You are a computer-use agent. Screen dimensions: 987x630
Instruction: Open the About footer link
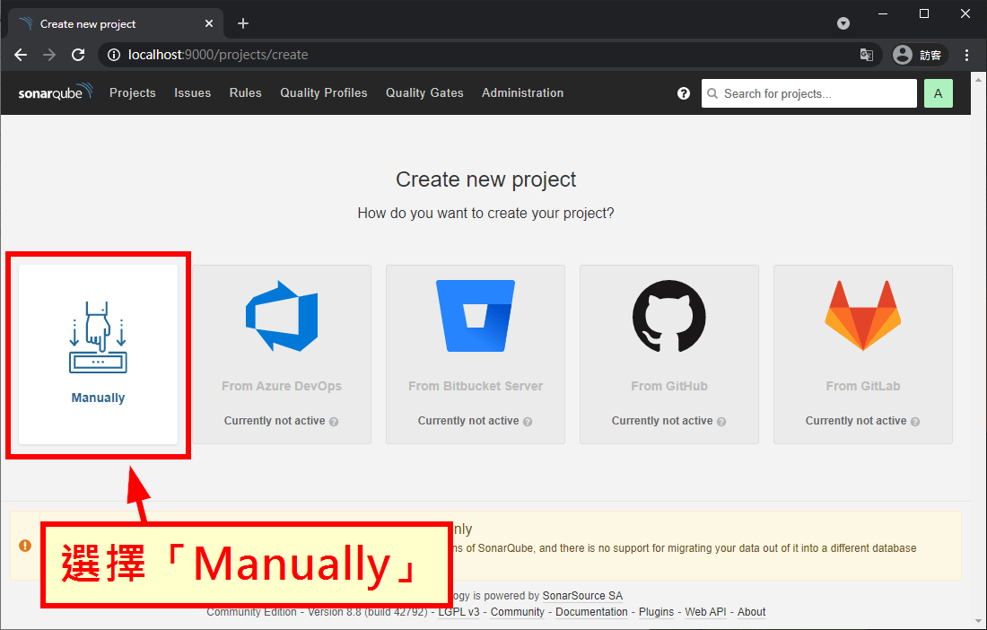(752, 612)
